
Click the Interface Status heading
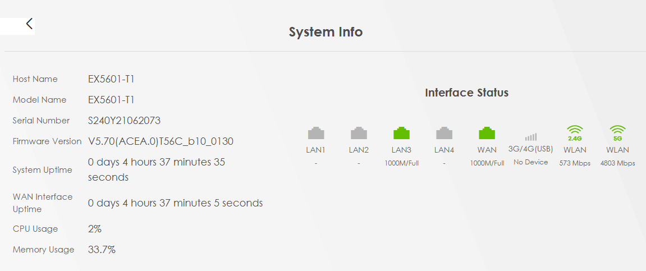pos(467,93)
